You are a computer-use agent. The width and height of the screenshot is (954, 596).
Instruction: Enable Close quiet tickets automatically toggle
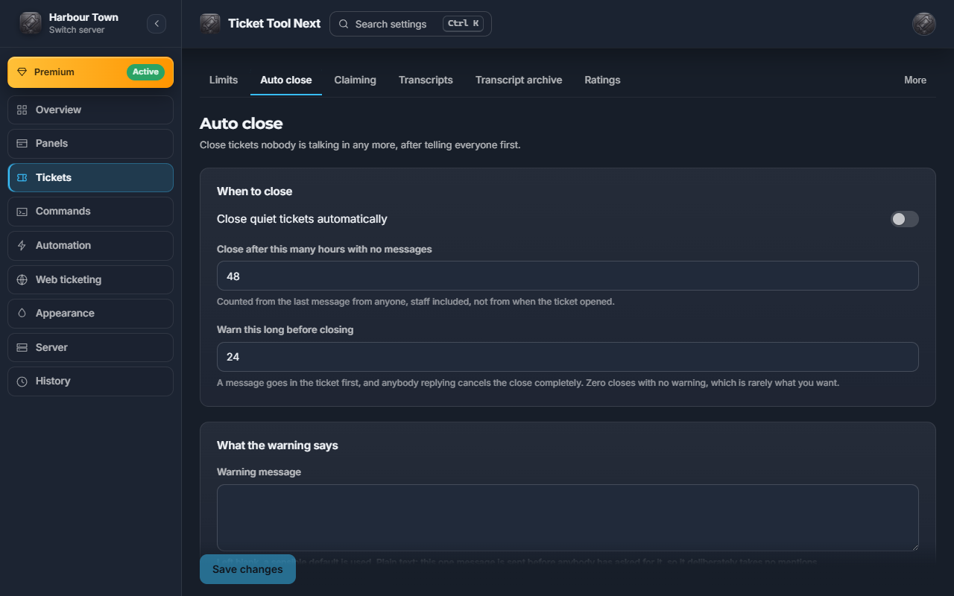[x=905, y=219]
